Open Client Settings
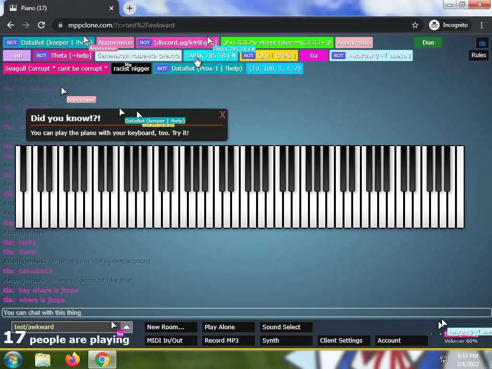 click(344, 341)
